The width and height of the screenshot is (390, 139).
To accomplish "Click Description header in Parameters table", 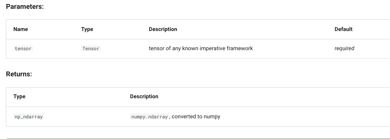I will click(163, 29).
